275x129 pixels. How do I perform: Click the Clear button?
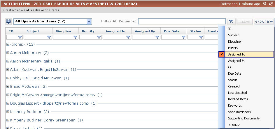pos(245,21)
